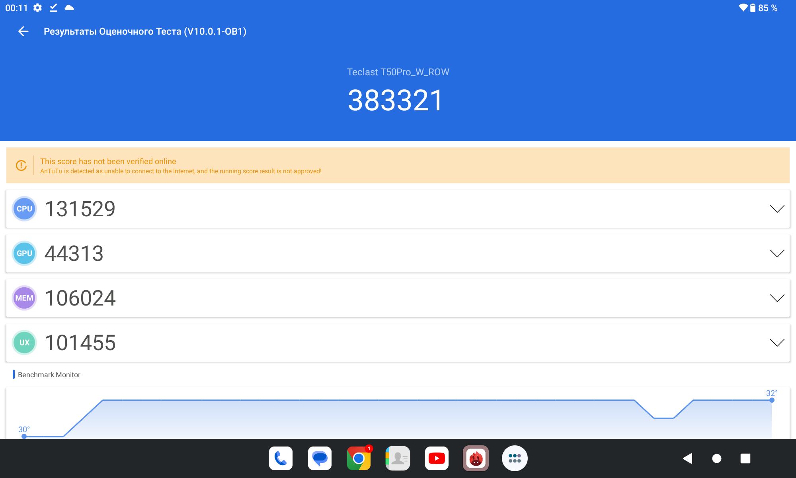Expand the UX score details
796x478 pixels.
point(777,343)
